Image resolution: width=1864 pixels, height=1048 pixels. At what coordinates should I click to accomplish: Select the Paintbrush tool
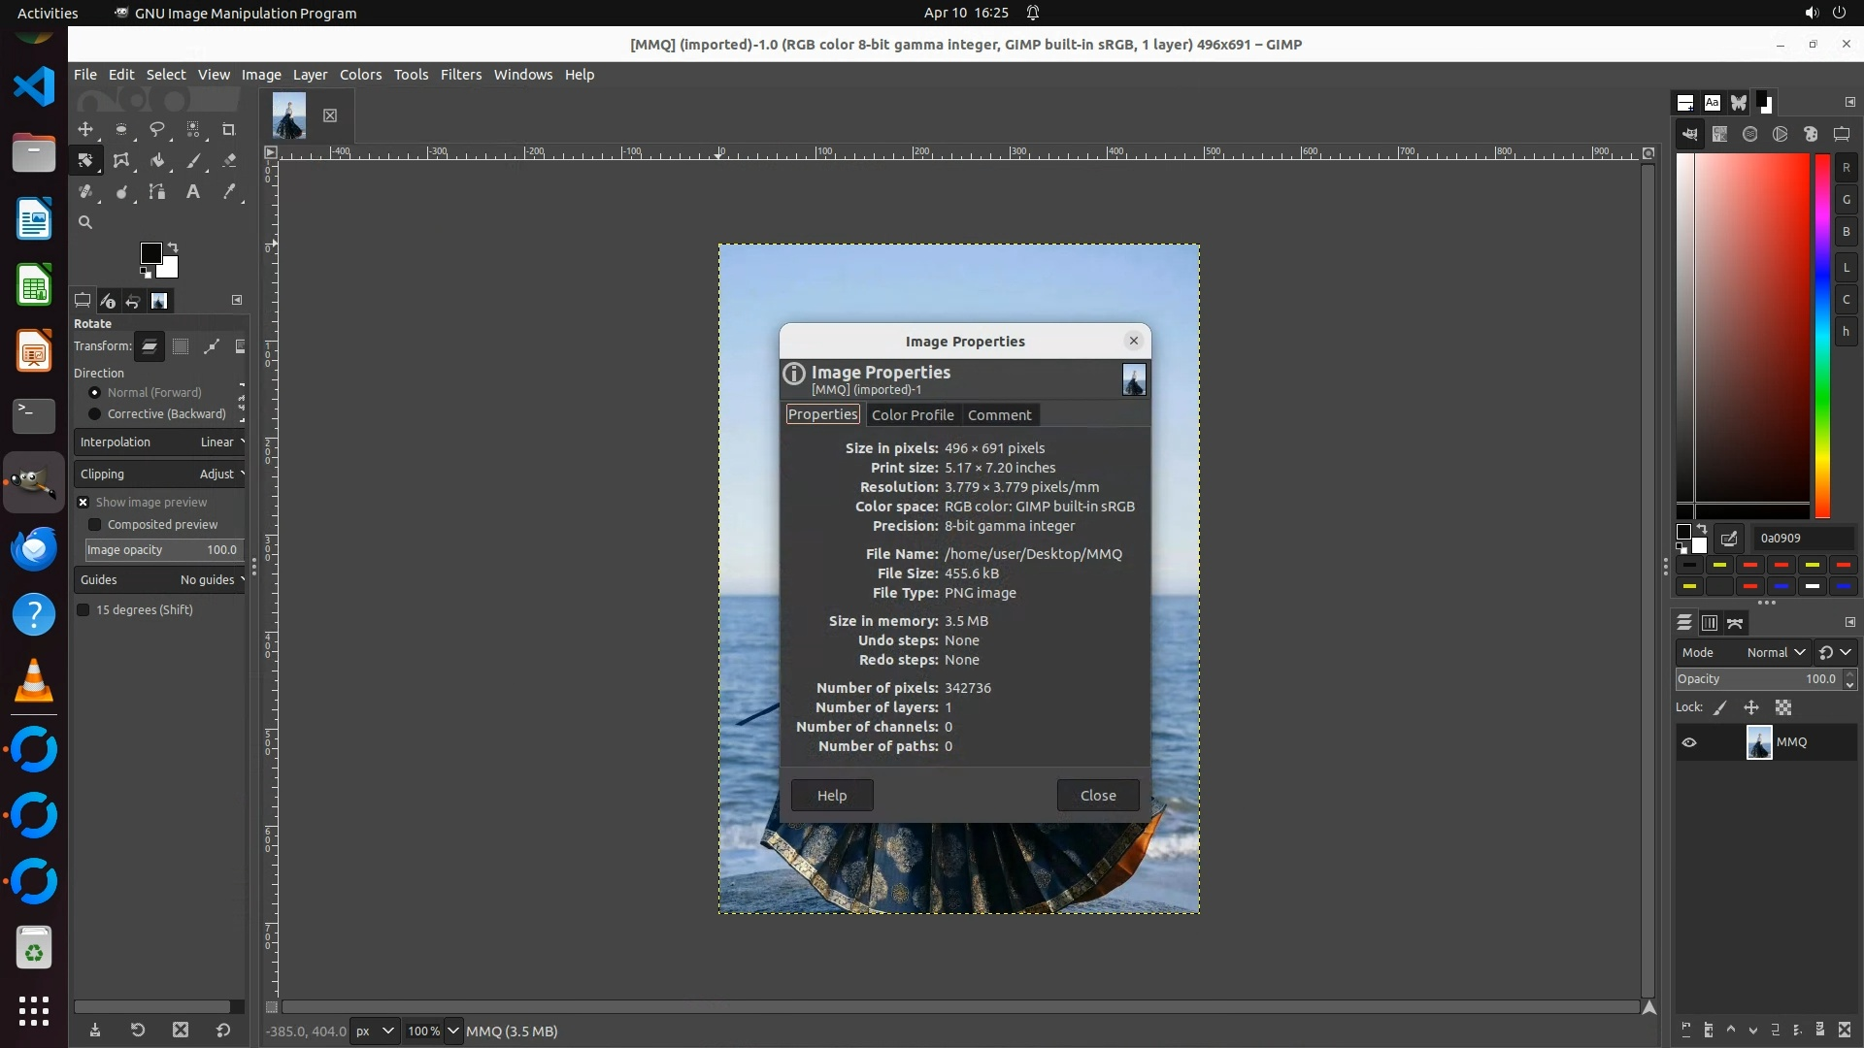[193, 161]
